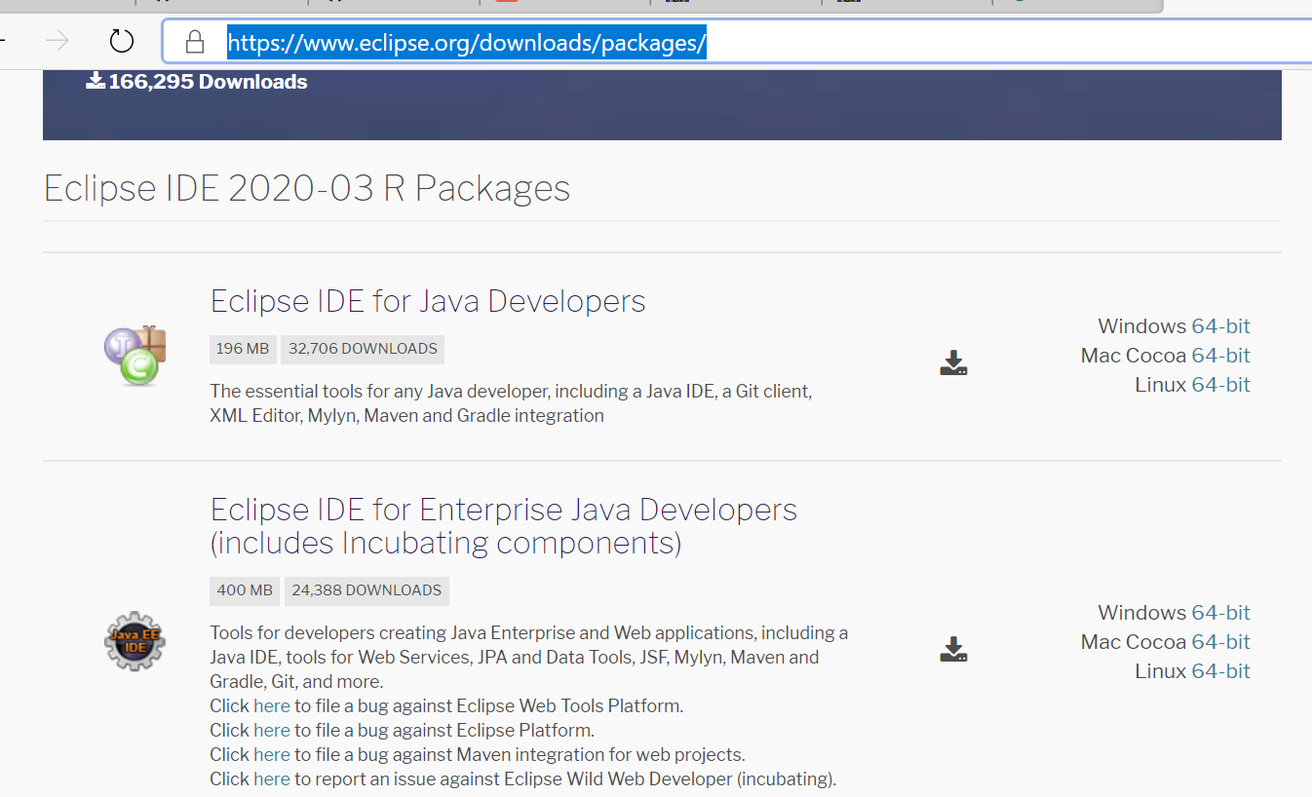
Task: Click the Java EE IDE gear logo
Action: tap(135, 640)
